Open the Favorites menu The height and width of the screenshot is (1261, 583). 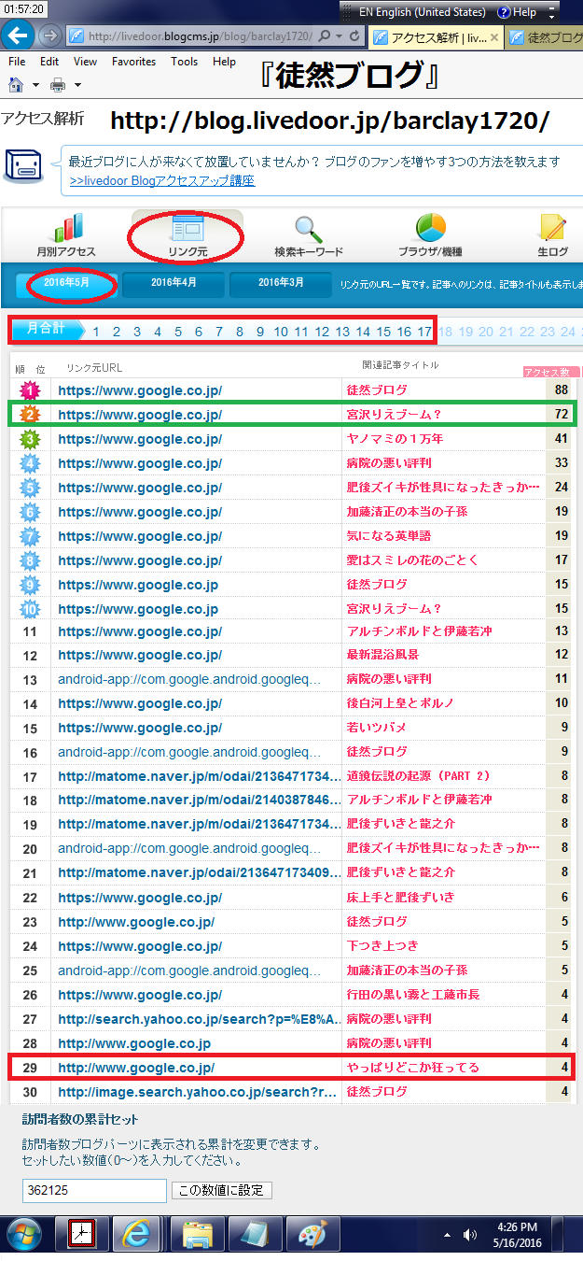[134, 61]
